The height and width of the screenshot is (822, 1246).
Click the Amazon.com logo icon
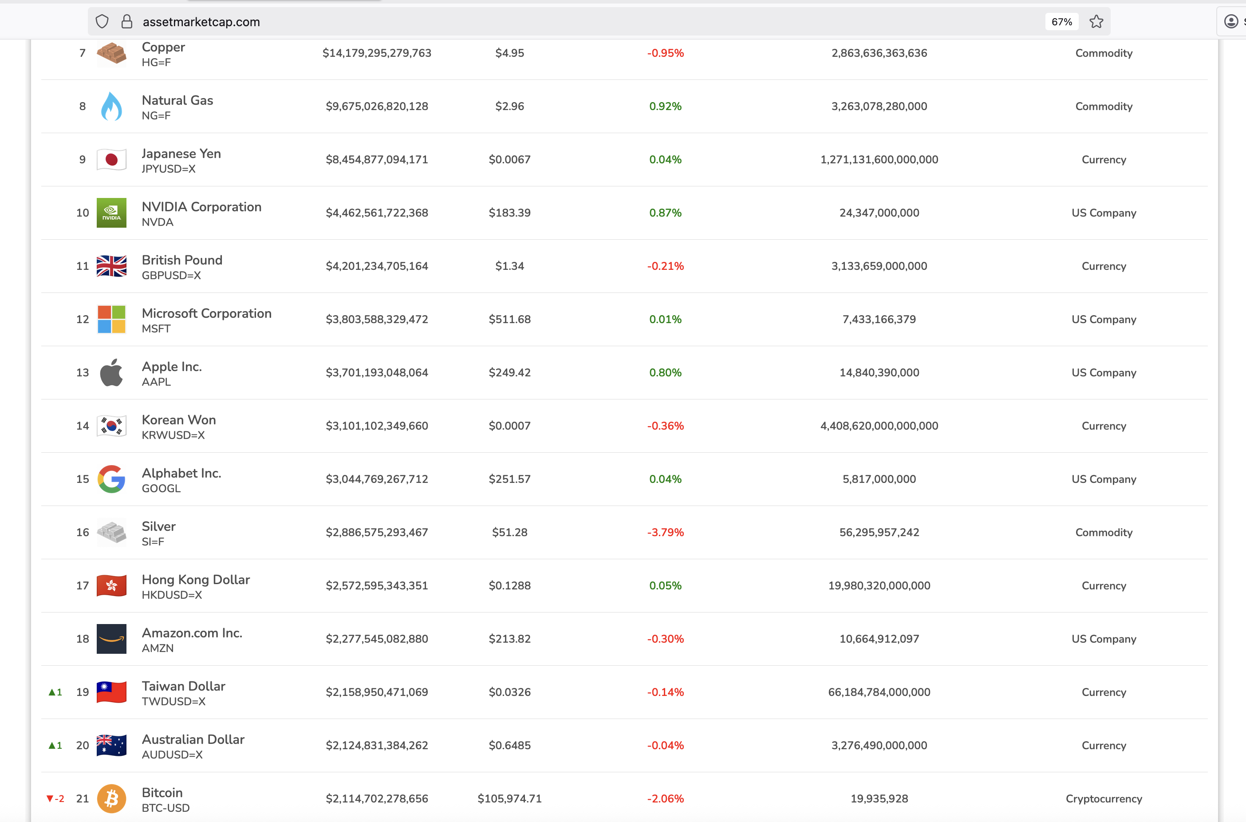(x=111, y=639)
